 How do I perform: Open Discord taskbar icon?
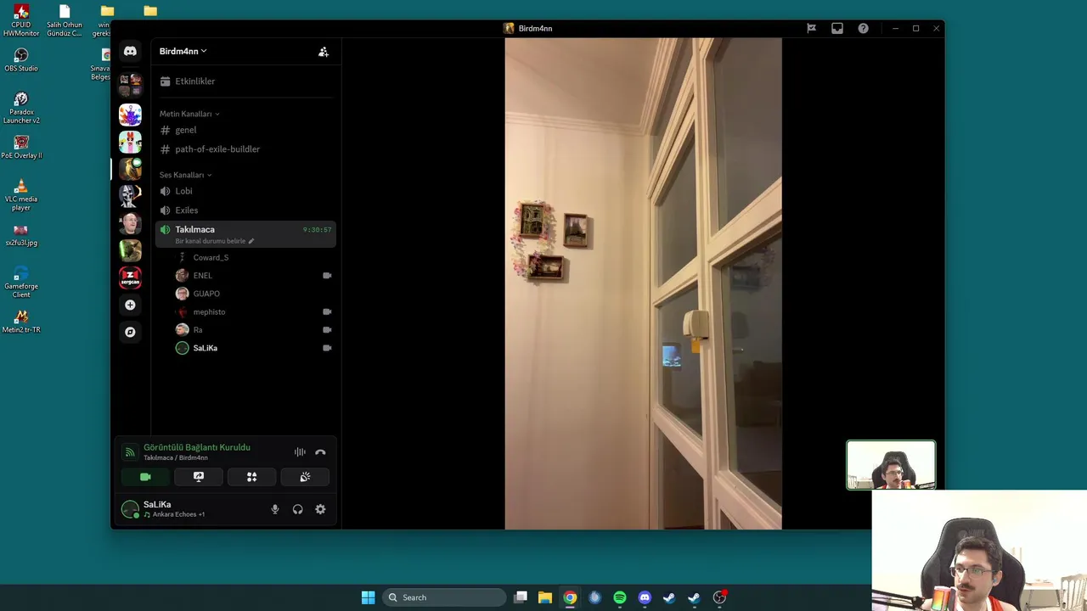(645, 597)
